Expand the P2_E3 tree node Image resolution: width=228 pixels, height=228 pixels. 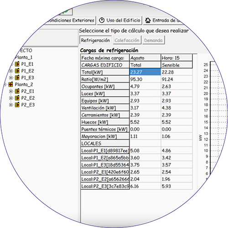pos(11,105)
